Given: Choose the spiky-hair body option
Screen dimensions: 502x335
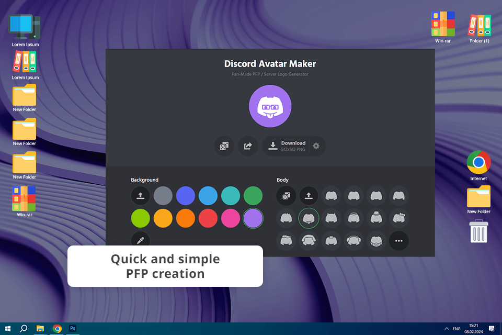Looking at the screenshot, I should [x=286, y=218].
